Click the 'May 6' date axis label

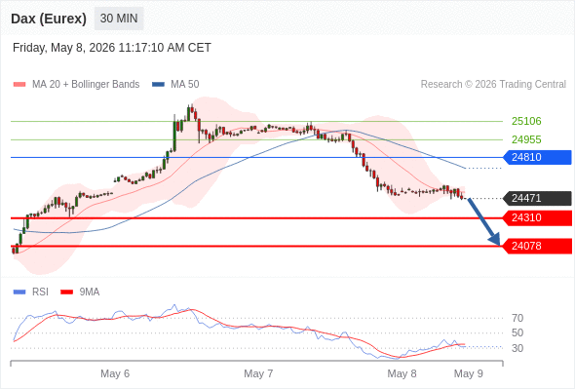(115, 373)
